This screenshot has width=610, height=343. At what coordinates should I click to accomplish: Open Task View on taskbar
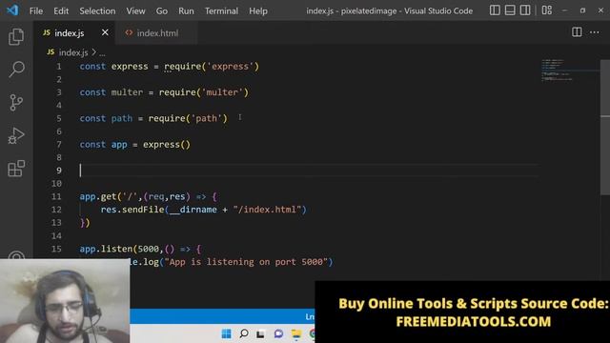point(260,333)
